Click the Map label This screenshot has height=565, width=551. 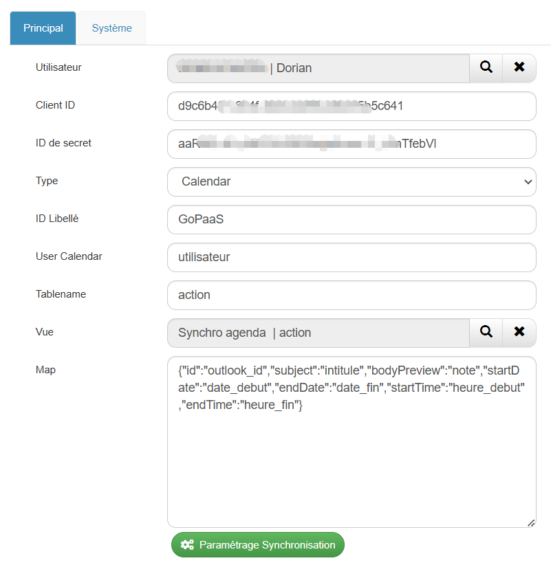pos(46,370)
